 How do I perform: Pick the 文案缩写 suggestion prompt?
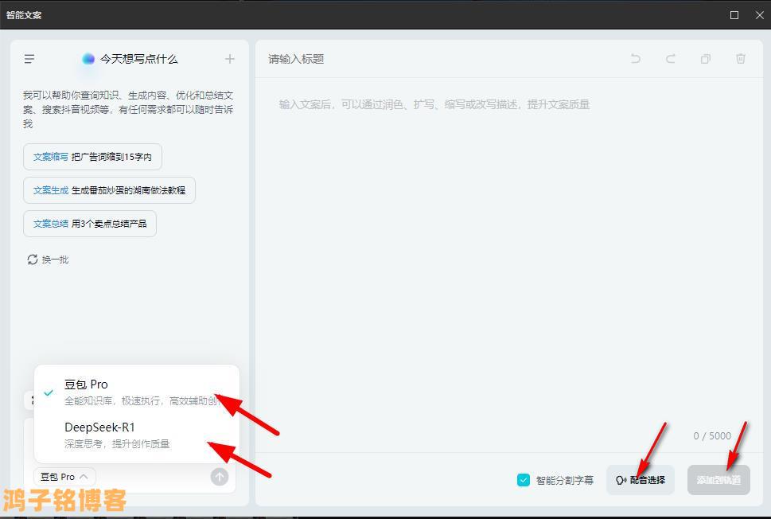point(92,157)
